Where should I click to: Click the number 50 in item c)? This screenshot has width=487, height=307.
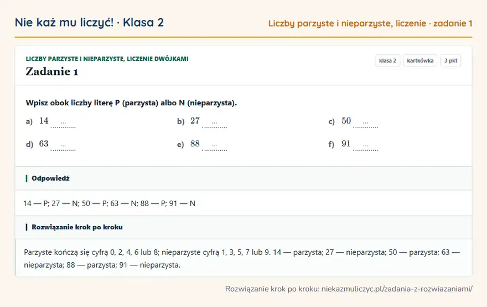(346, 121)
